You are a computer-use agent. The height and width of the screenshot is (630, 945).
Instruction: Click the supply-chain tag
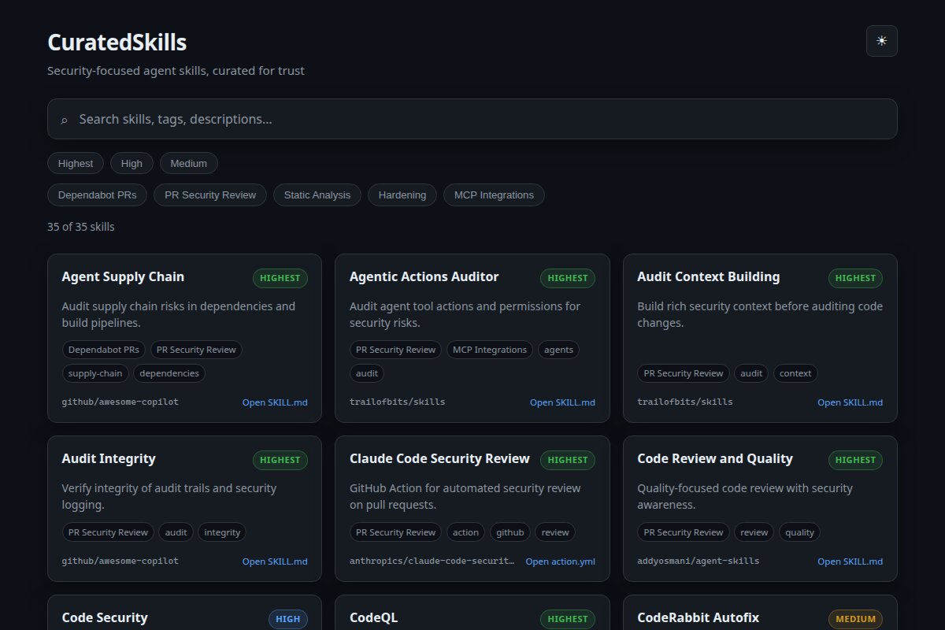[x=95, y=373]
